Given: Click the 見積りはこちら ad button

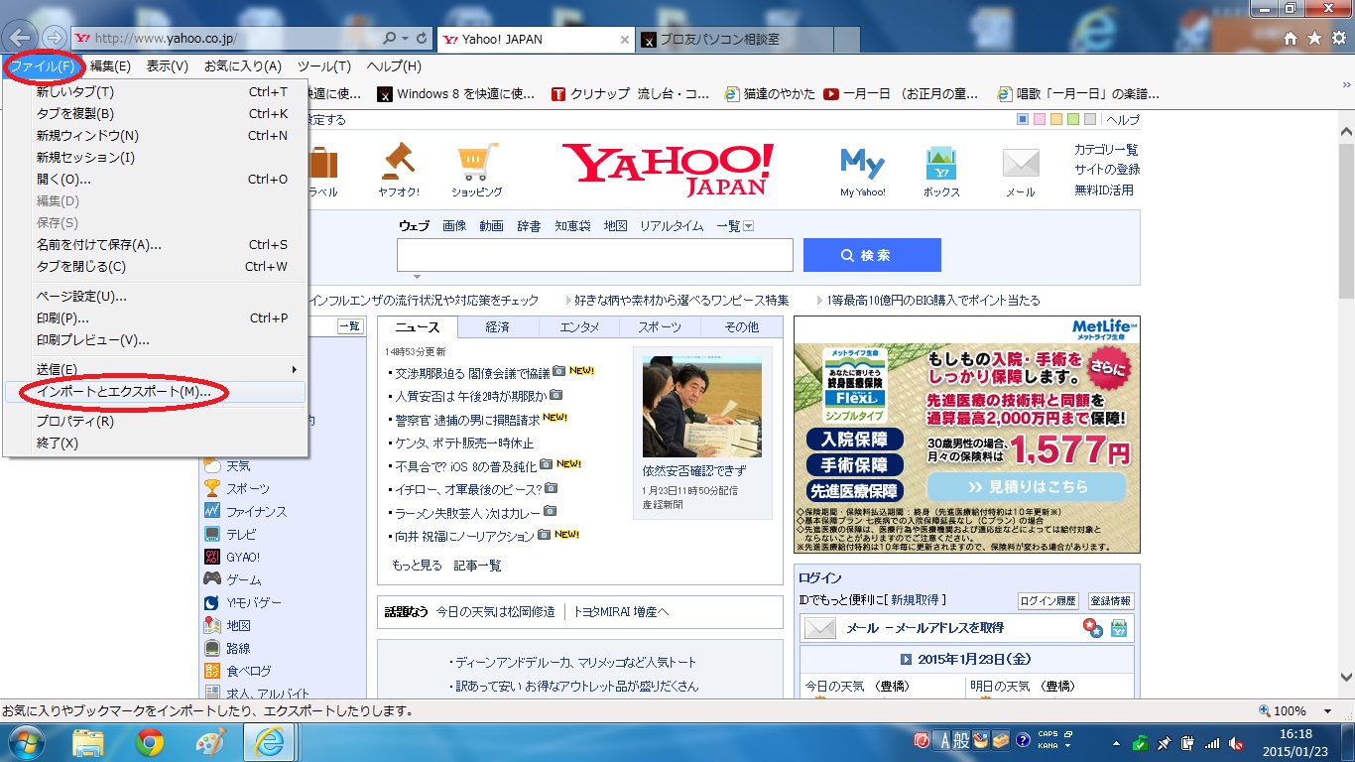Looking at the screenshot, I should tap(1027, 487).
